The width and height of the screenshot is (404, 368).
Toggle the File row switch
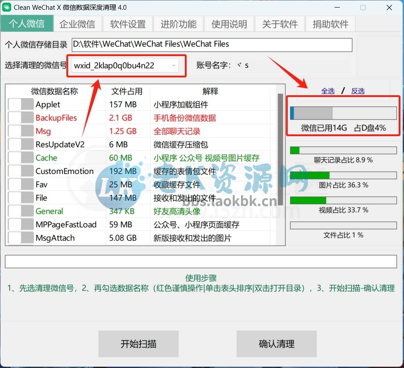click(x=20, y=198)
